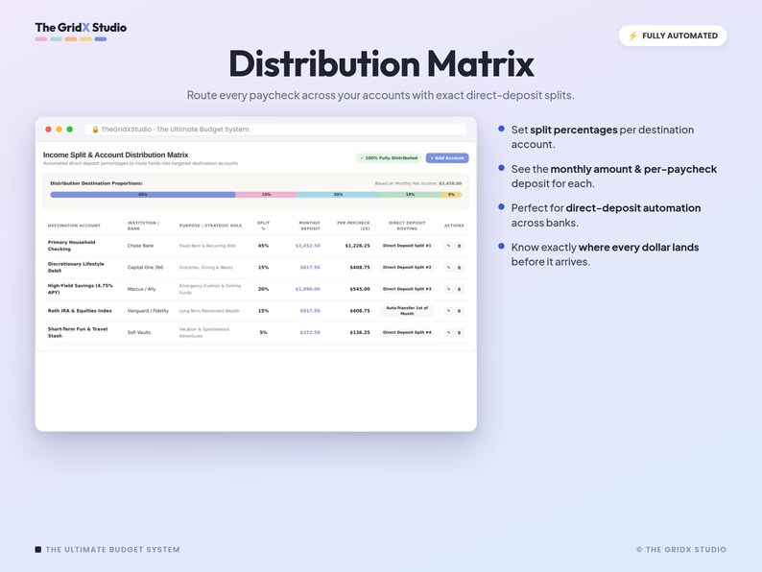Click the green maximize window dot

pos(69,130)
